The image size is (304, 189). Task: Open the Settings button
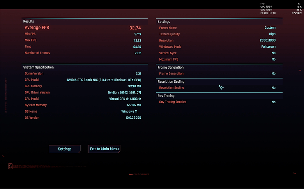coord(65,149)
